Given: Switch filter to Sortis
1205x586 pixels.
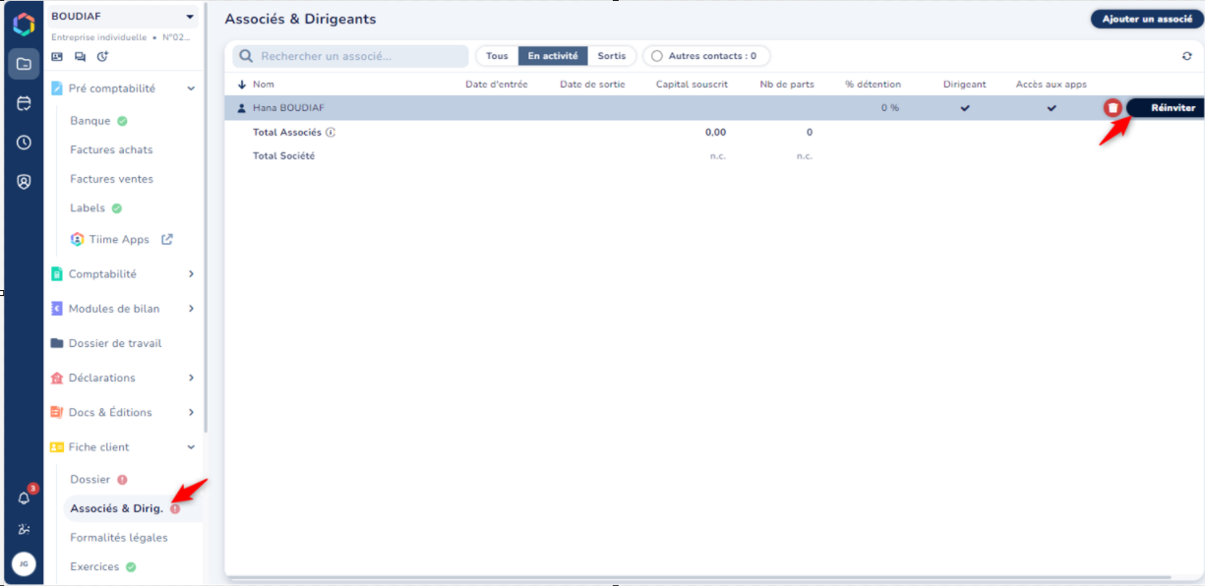Looking at the screenshot, I should tap(612, 56).
